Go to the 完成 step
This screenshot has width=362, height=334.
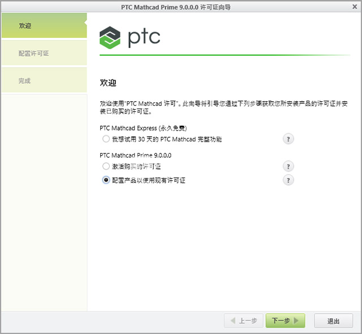44,80
